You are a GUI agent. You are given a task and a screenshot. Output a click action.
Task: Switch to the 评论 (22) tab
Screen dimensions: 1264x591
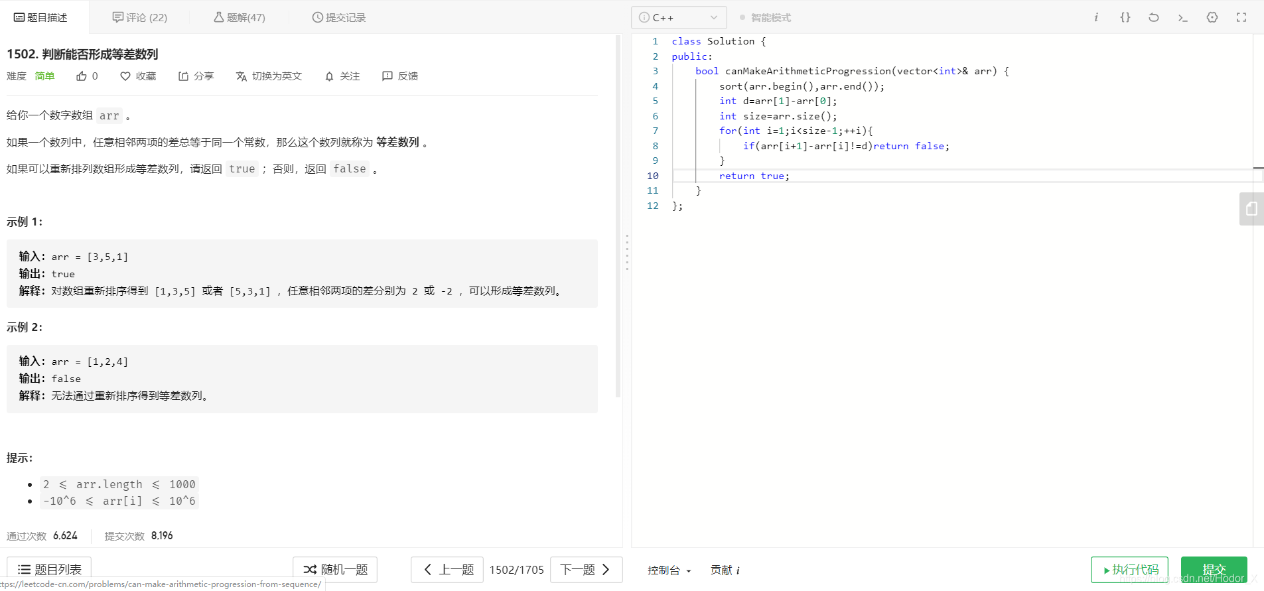140,17
